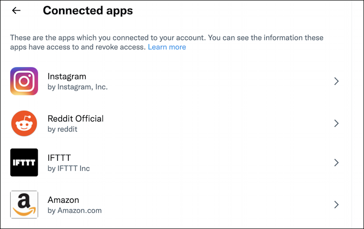Expand Reddit Official via its chevron

point(336,123)
